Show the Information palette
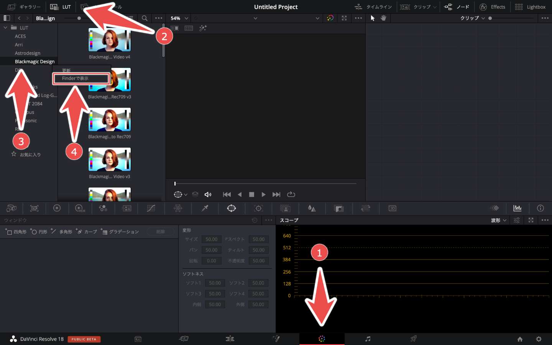This screenshot has width=552, height=345. point(540,208)
